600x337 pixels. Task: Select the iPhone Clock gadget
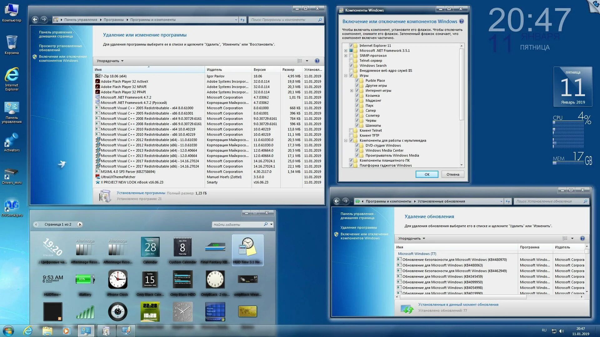[117, 280]
